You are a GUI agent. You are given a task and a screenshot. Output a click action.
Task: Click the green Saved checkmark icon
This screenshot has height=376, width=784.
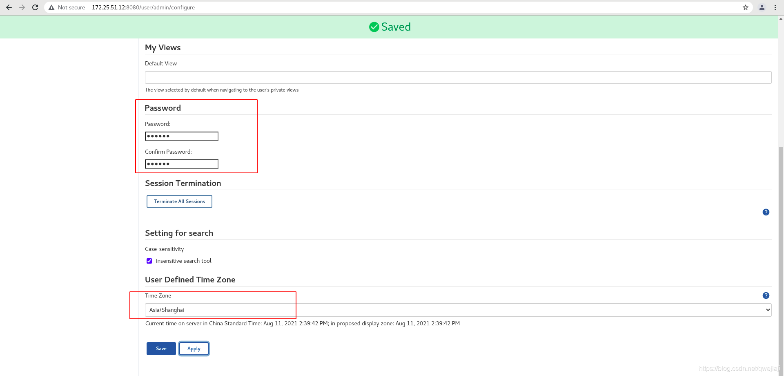point(374,27)
